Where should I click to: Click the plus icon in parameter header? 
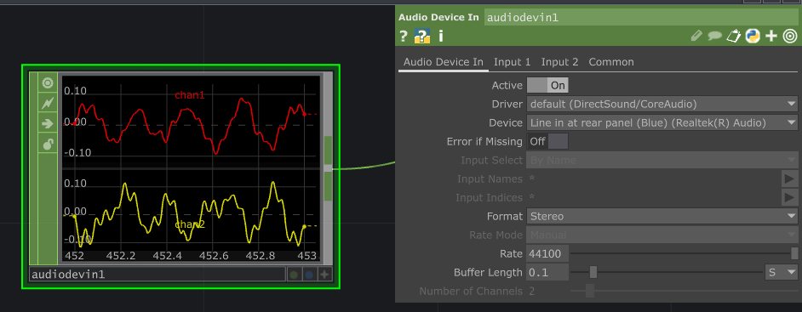click(x=770, y=36)
